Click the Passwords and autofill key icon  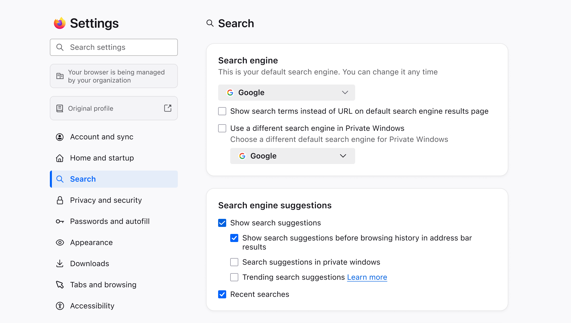click(x=60, y=221)
